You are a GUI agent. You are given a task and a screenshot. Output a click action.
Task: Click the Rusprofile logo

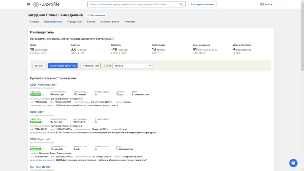point(46,5)
